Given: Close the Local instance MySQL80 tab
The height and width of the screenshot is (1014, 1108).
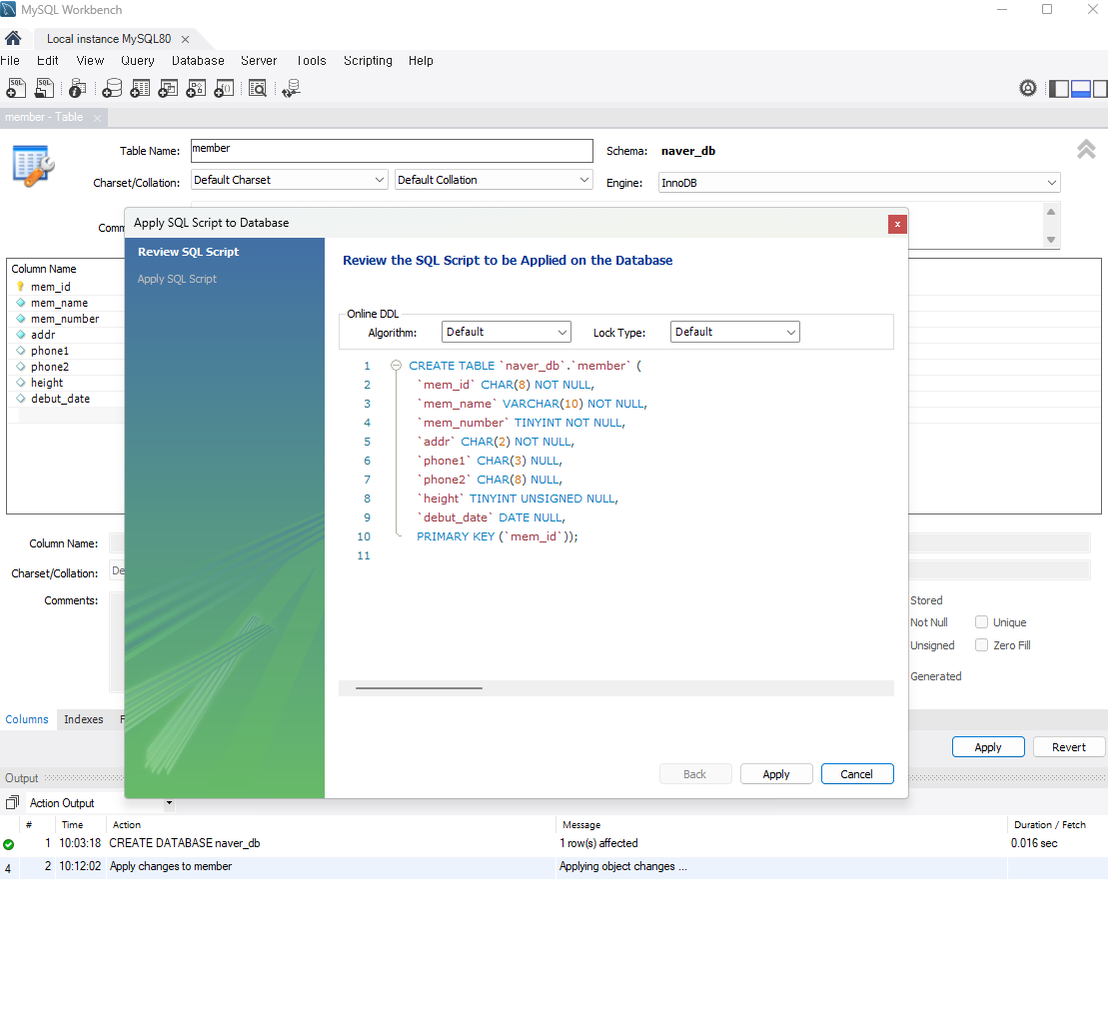Looking at the screenshot, I should point(185,40).
